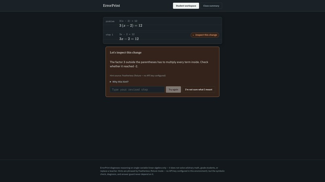Click the Hint source: Featherless line
The image size is (325, 182).
137,76
